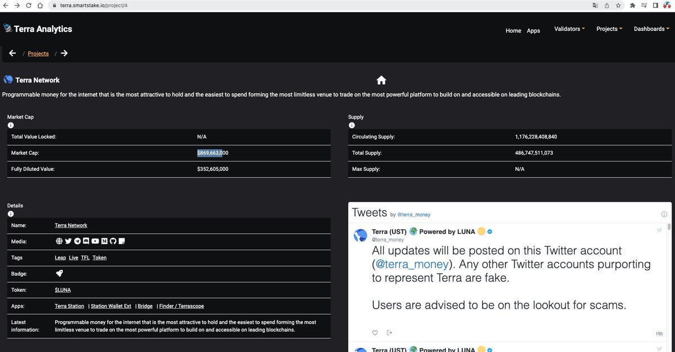Screen dimensions: 675x352
Task: Click the $869,663,000 market cap value
Action: point(213,153)
